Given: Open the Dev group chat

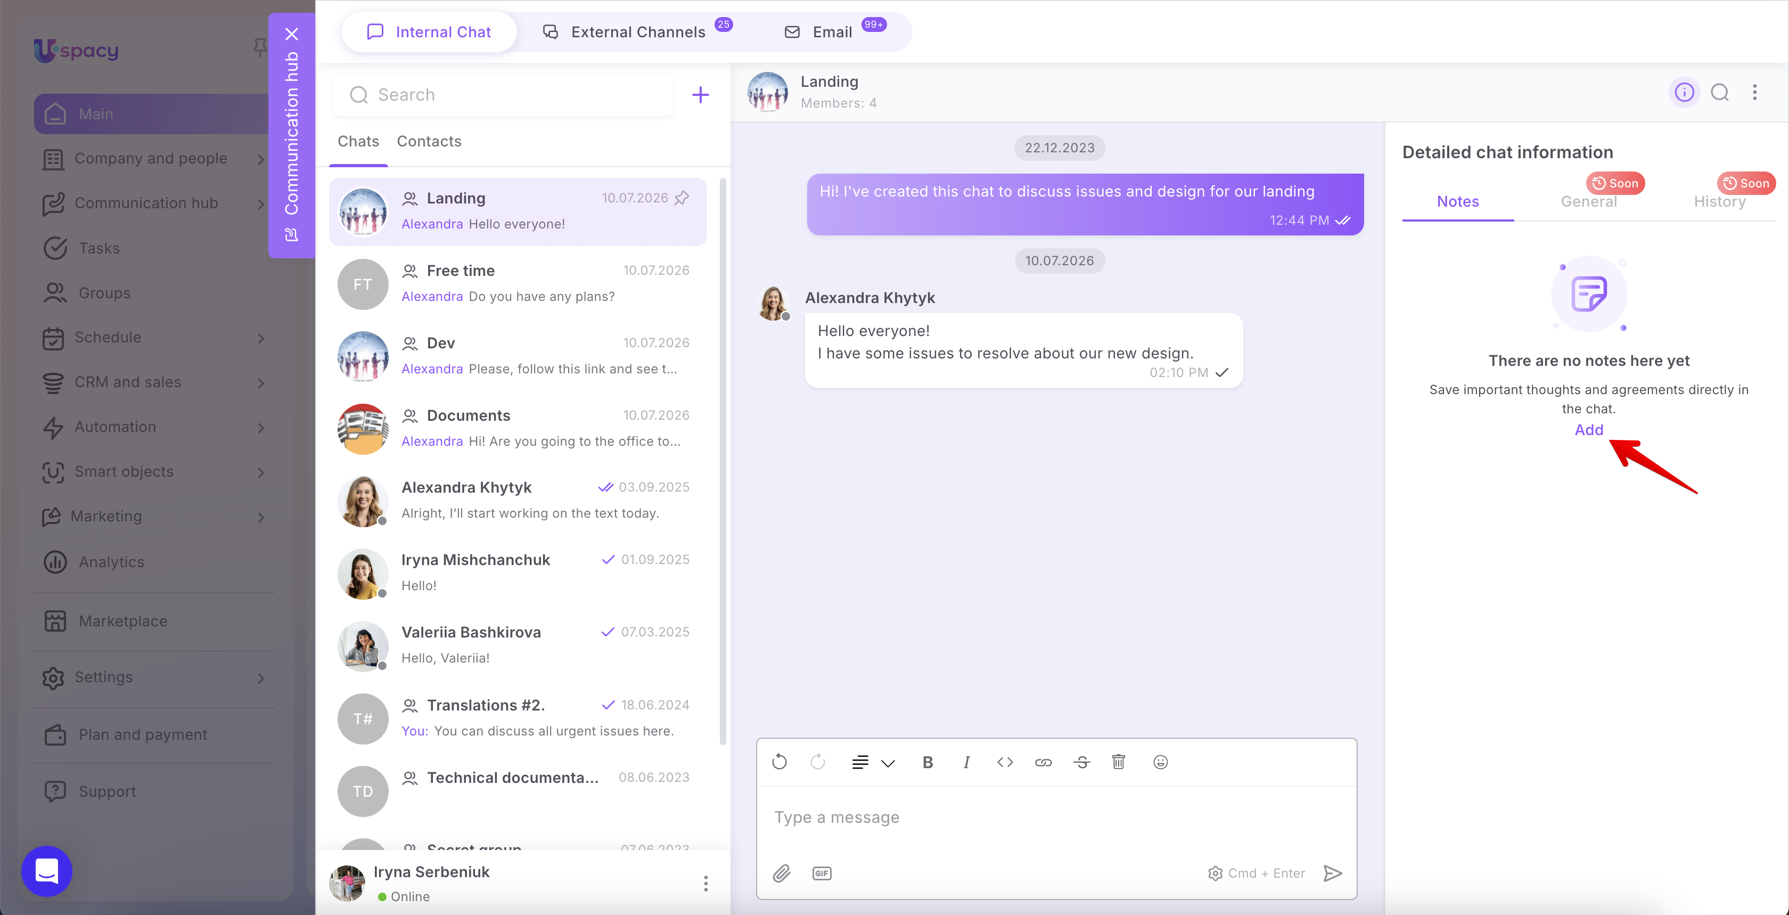Looking at the screenshot, I should (518, 356).
